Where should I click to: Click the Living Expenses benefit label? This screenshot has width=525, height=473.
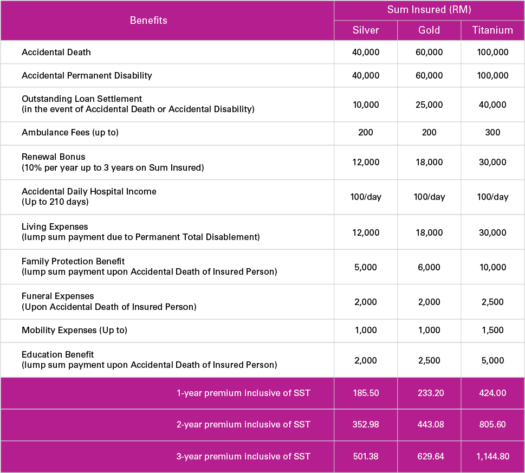point(55,227)
